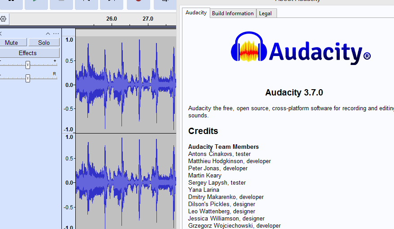394x229 pixels.
Task: Pause playback with the Pause button
Action: tap(11, 4)
